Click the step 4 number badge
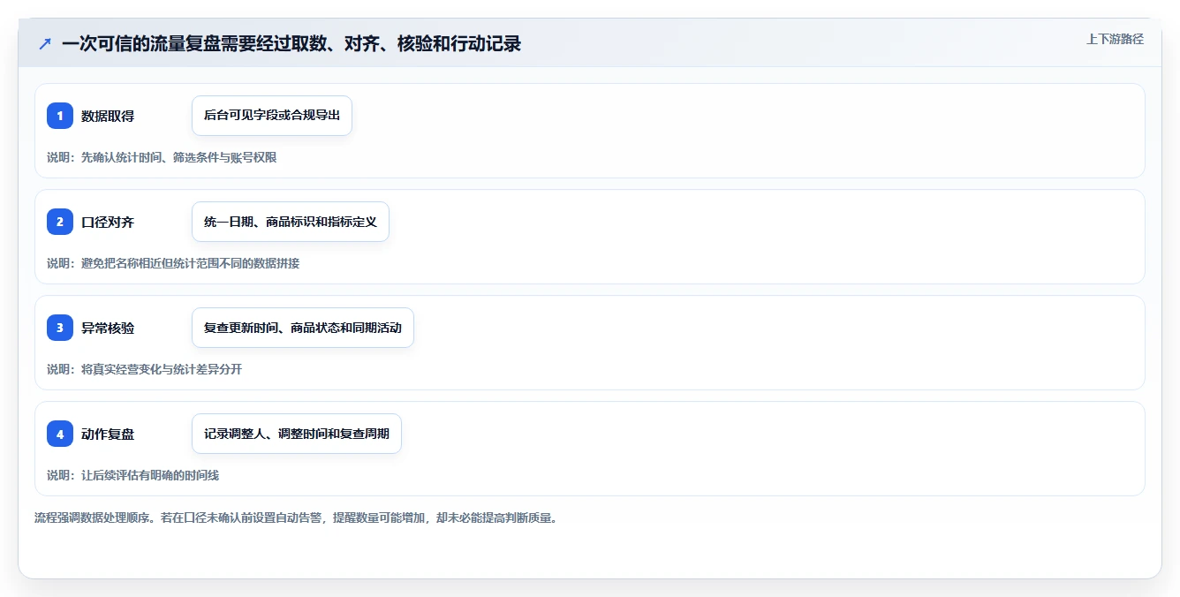Image resolution: width=1180 pixels, height=597 pixels. 60,434
